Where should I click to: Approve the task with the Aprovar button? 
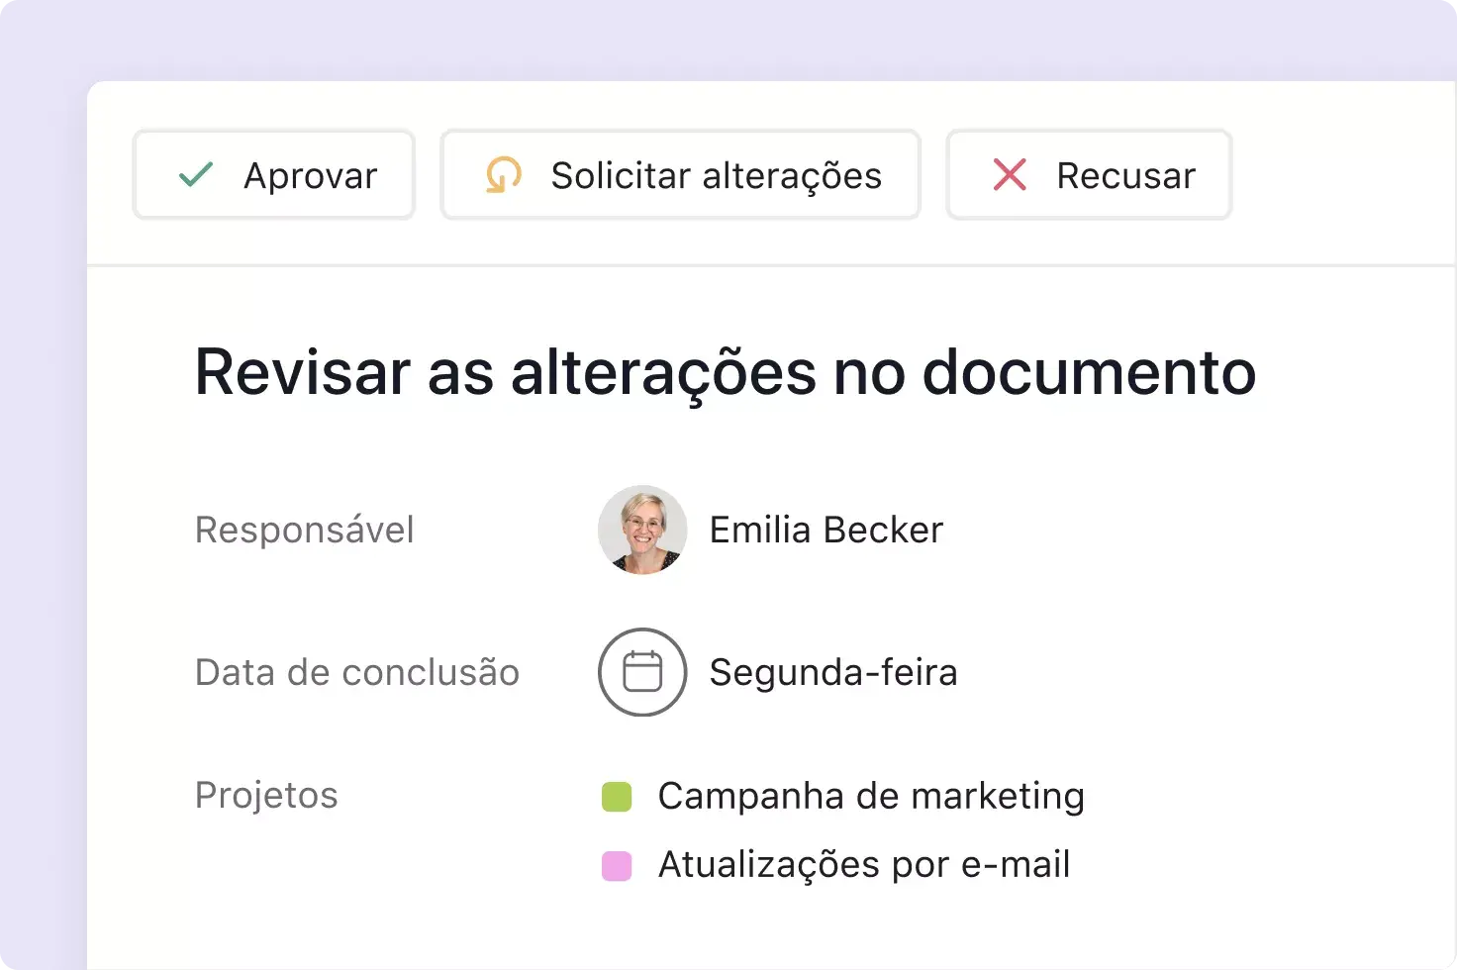pos(273,174)
